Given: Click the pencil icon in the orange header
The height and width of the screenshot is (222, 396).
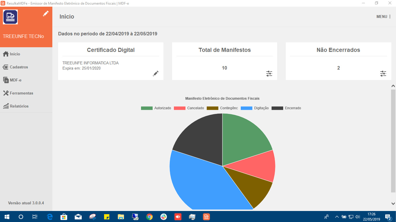Looking at the screenshot, I should point(46,13).
